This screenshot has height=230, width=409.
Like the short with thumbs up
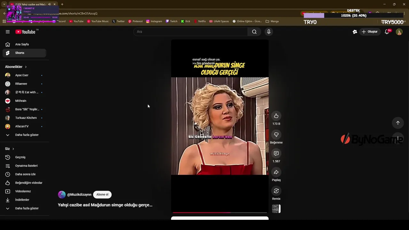(x=276, y=116)
